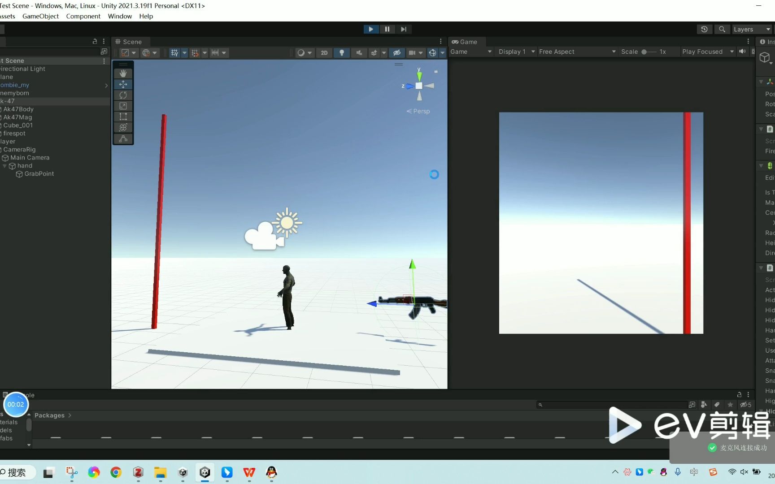The image size is (775, 484).
Task: Click the Pause button
Action: tap(387, 29)
